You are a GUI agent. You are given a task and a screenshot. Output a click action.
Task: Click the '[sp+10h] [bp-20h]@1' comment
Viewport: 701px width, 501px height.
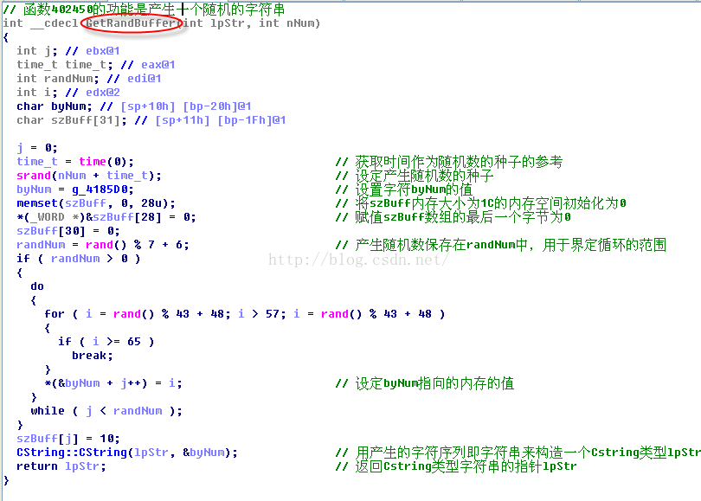point(185,106)
